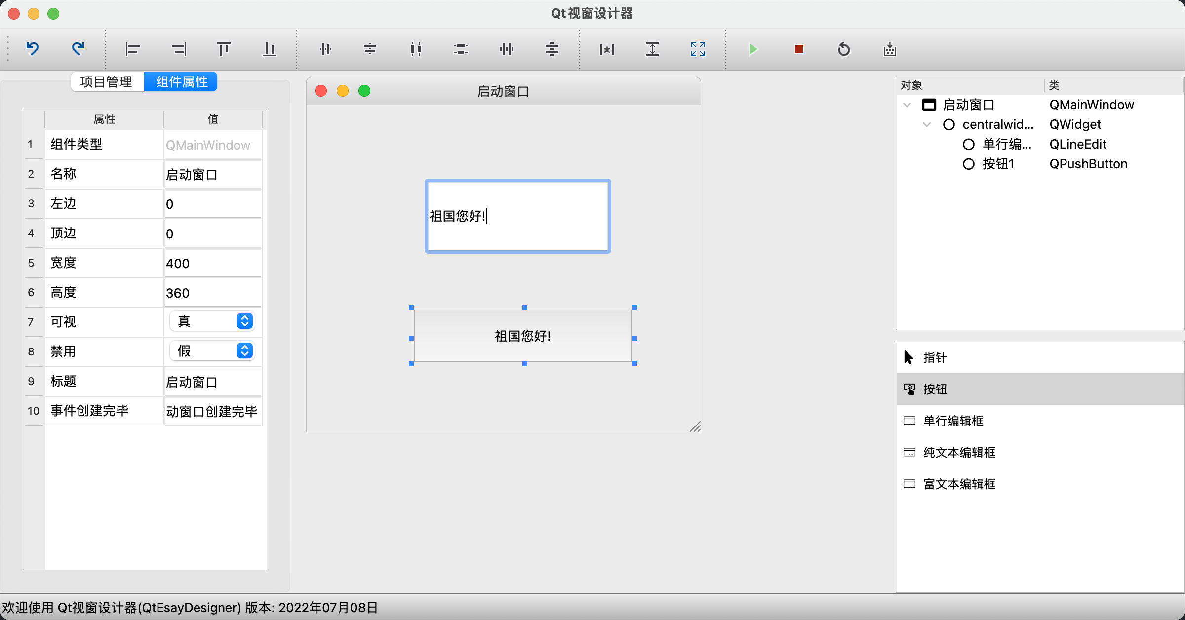Click the align top edges icon
Viewport: 1185px width, 620px height.
(224, 49)
